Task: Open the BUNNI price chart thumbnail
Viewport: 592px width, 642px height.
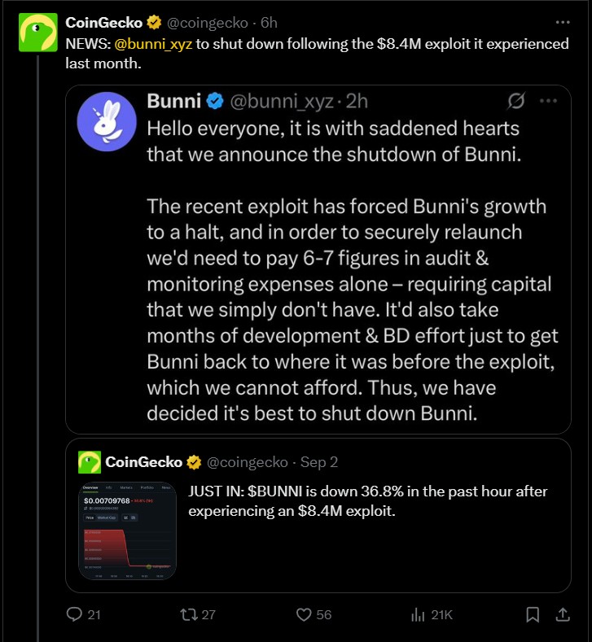Action: [x=127, y=531]
